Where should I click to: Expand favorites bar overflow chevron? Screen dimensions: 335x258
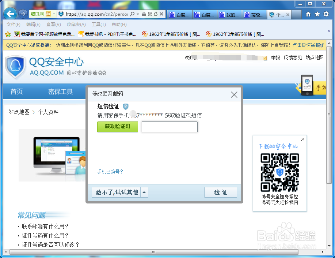(329, 31)
